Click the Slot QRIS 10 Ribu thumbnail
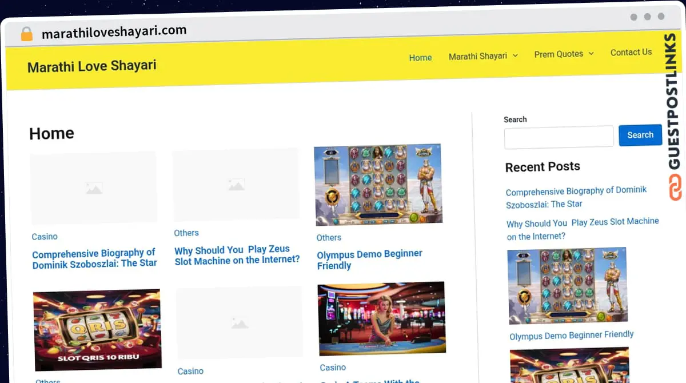Viewport: 686px width, 383px height. click(97, 329)
